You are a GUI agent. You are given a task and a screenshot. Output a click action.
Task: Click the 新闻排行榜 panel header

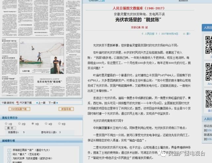(41, 141)
